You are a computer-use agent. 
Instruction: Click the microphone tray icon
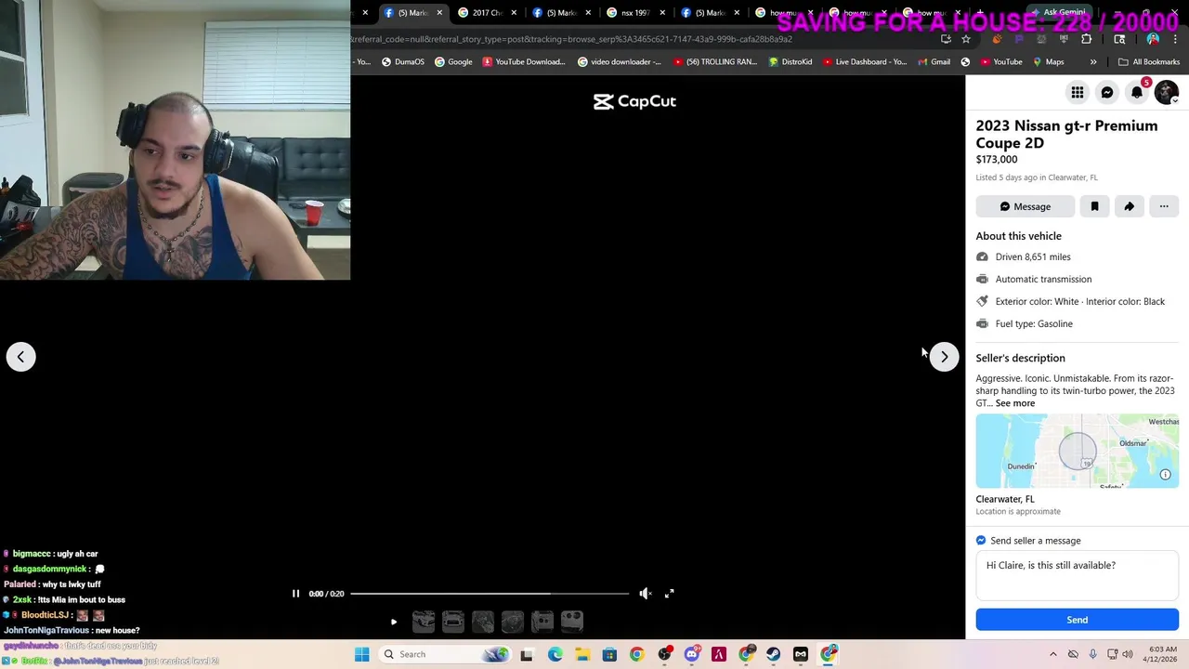coord(1092,654)
